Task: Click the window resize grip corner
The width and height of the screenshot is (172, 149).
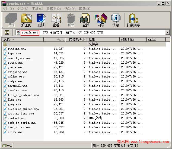Action: [169, 146]
